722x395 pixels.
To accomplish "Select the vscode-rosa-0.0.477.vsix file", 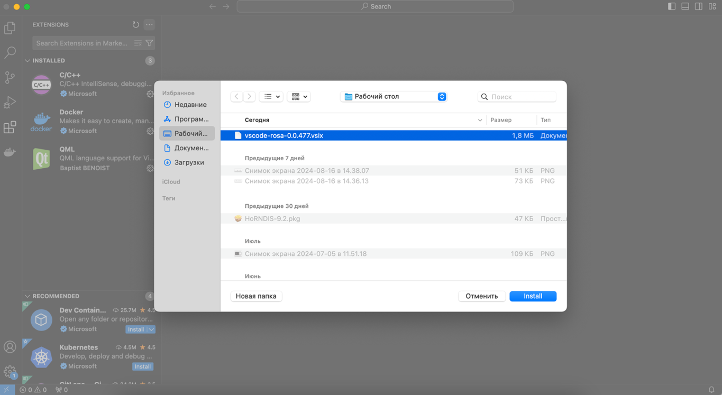I will tap(284, 136).
